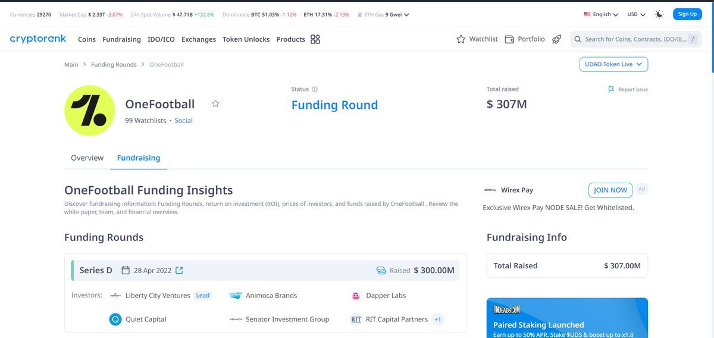Open the Portfolio wallet icon
The width and height of the screenshot is (714, 338).
(x=509, y=39)
